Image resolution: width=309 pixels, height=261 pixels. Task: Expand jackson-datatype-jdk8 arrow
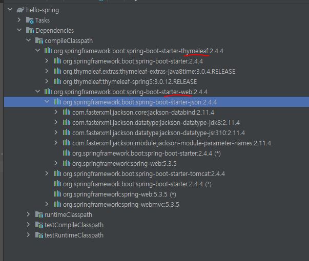click(x=56, y=122)
